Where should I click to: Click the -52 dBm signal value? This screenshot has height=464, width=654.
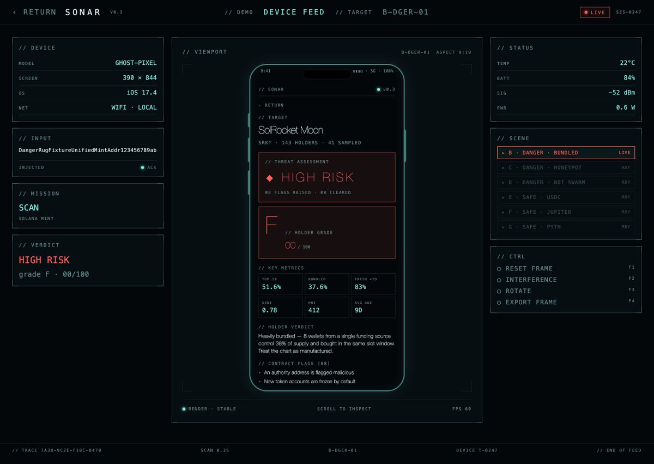point(622,93)
